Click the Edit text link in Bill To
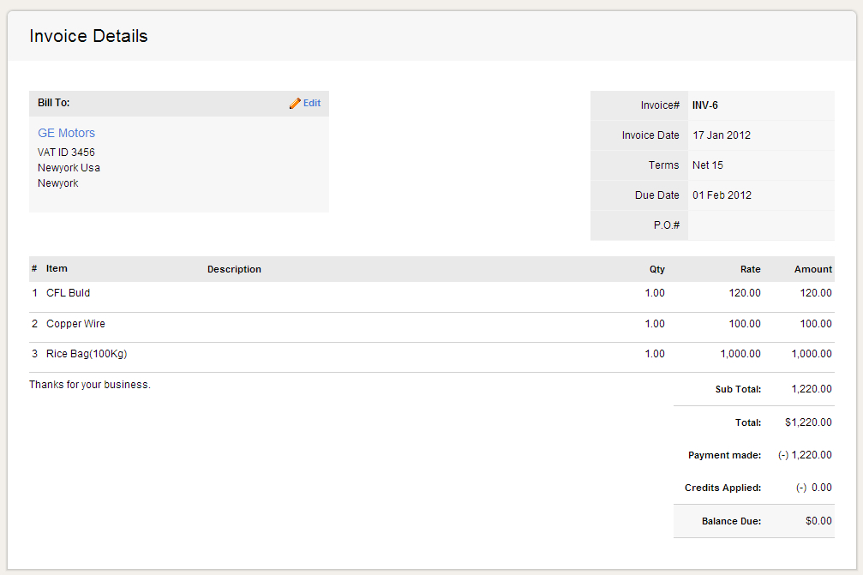 pyautogui.click(x=312, y=103)
